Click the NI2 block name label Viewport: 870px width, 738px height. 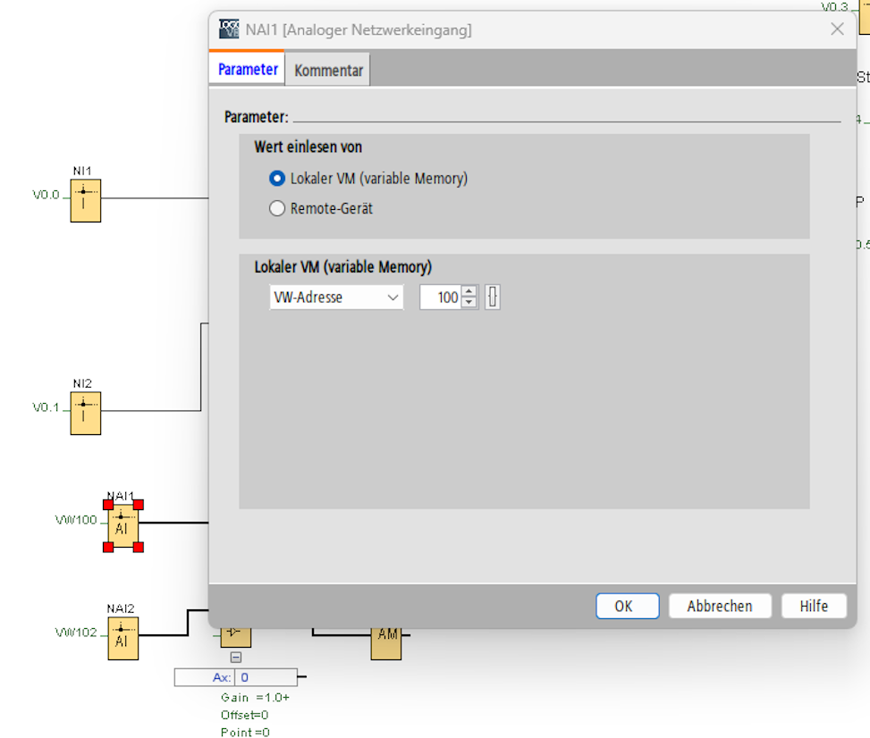82,383
